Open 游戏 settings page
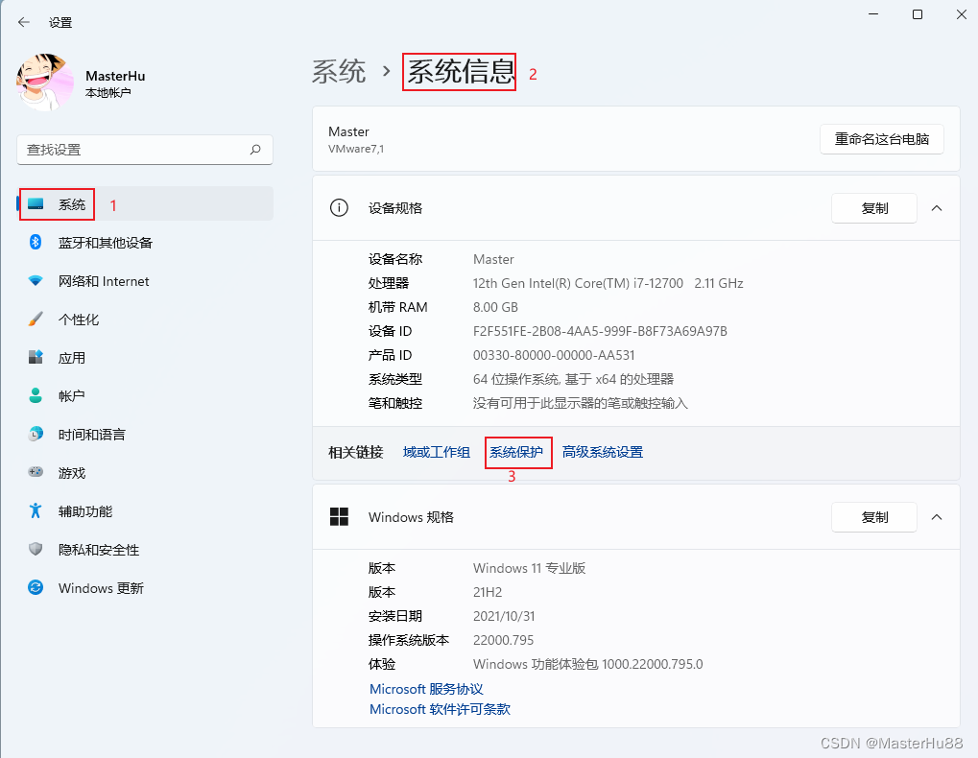This screenshot has width=978, height=758. point(145,472)
